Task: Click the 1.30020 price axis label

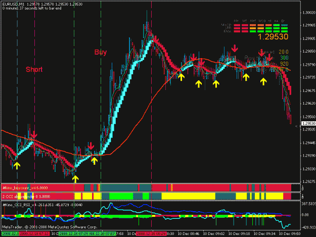Action: 308,13
